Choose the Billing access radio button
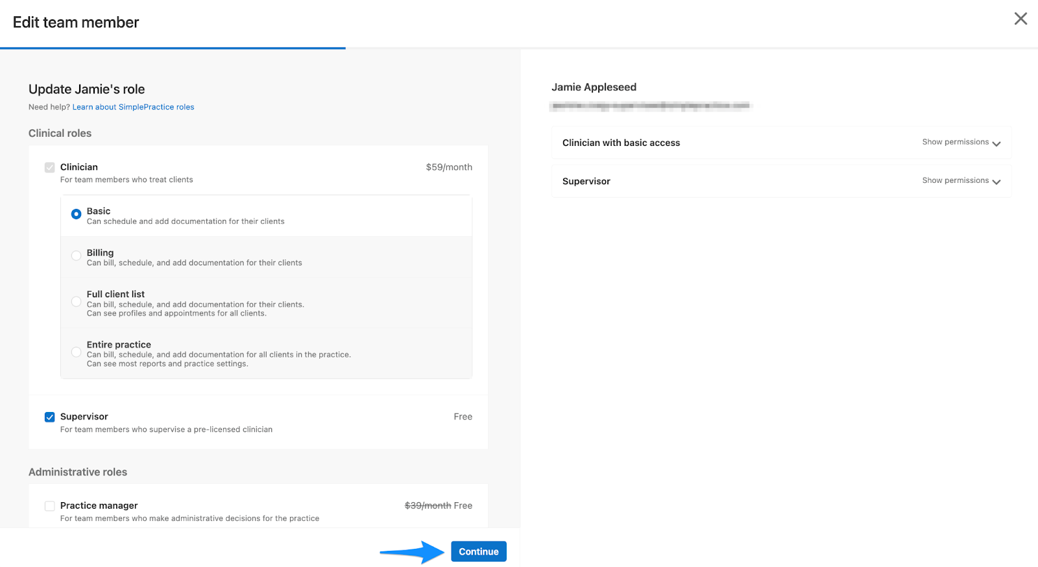This screenshot has width=1038, height=567. (77, 256)
